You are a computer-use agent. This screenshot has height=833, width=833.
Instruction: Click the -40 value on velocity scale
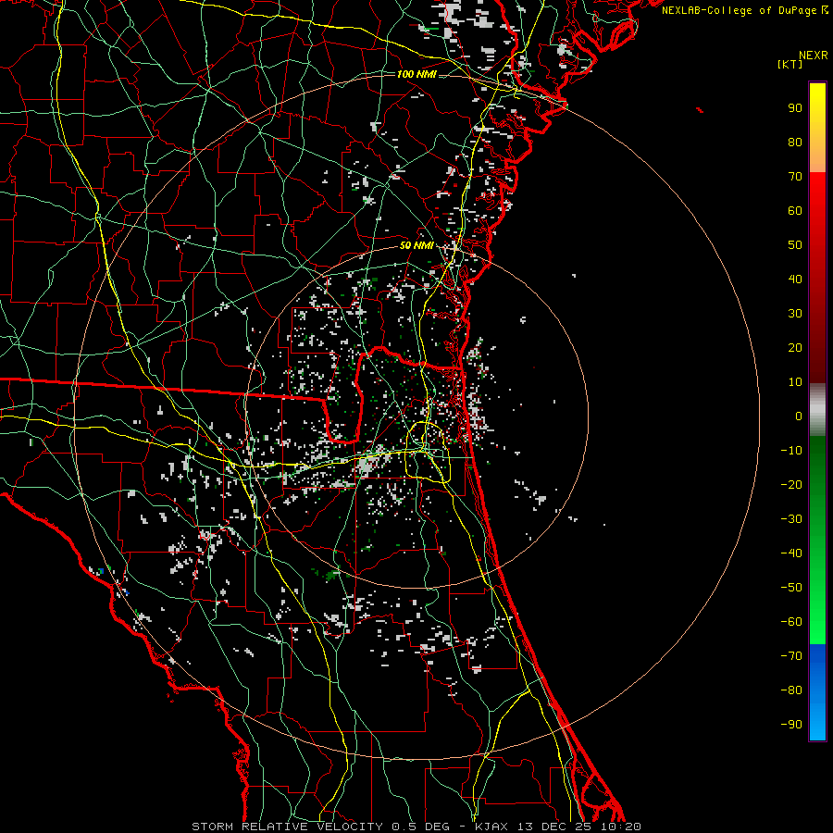[x=791, y=553]
